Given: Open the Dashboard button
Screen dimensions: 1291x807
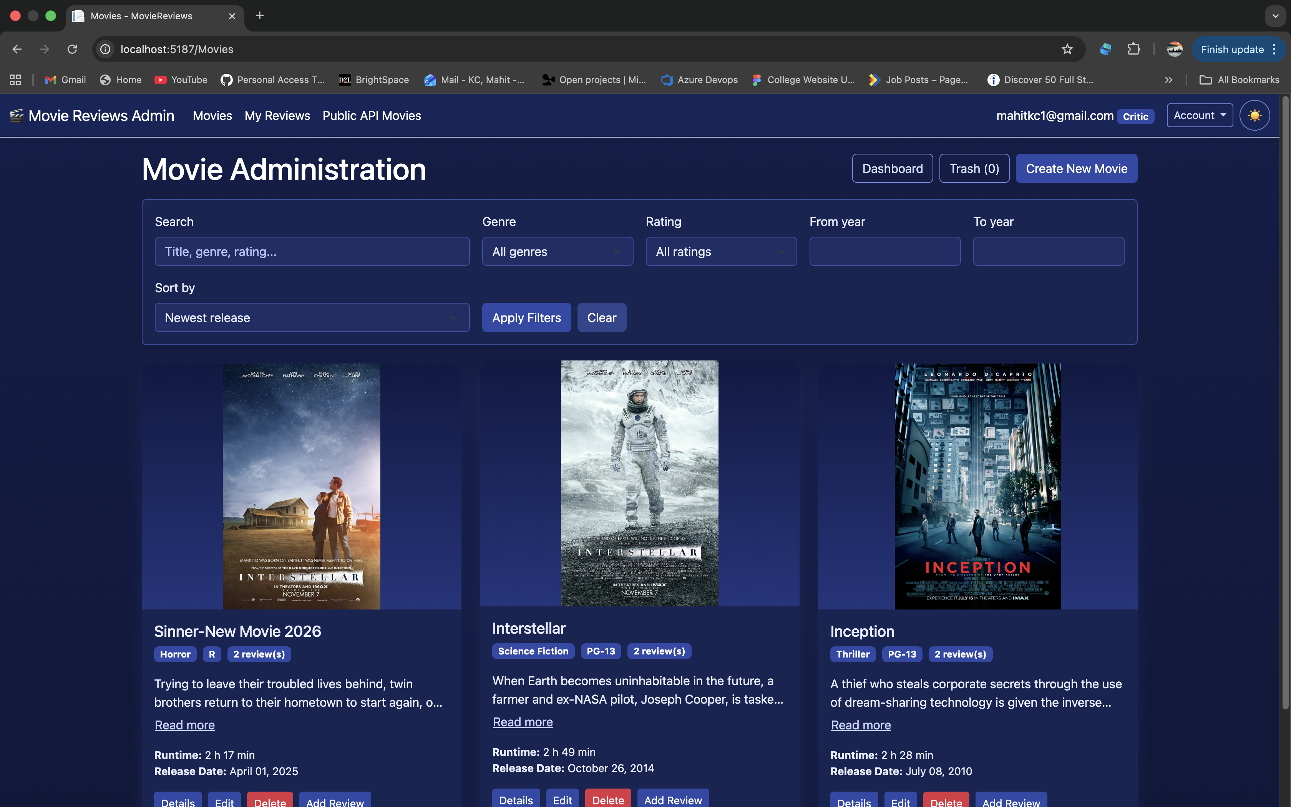Looking at the screenshot, I should 893,169.
